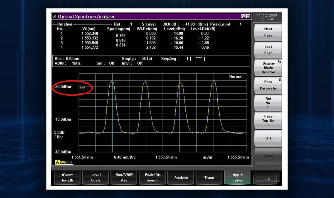
Task: Open the Level Scale menu key
Action: point(96,177)
